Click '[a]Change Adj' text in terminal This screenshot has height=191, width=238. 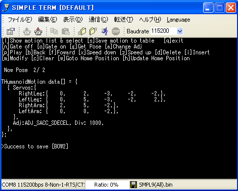click(x=123, y=47)
